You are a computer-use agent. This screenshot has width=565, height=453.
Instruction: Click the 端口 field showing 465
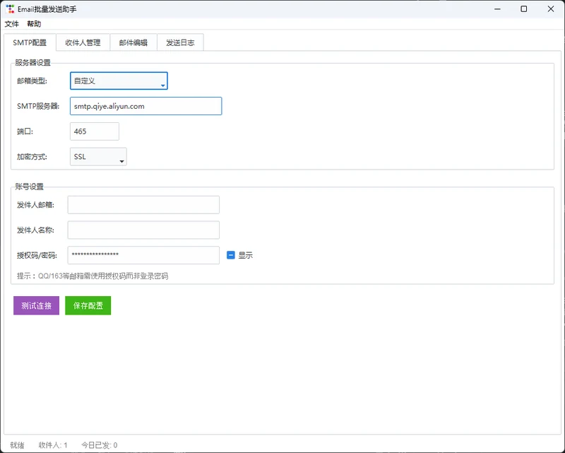coord(95,131)
